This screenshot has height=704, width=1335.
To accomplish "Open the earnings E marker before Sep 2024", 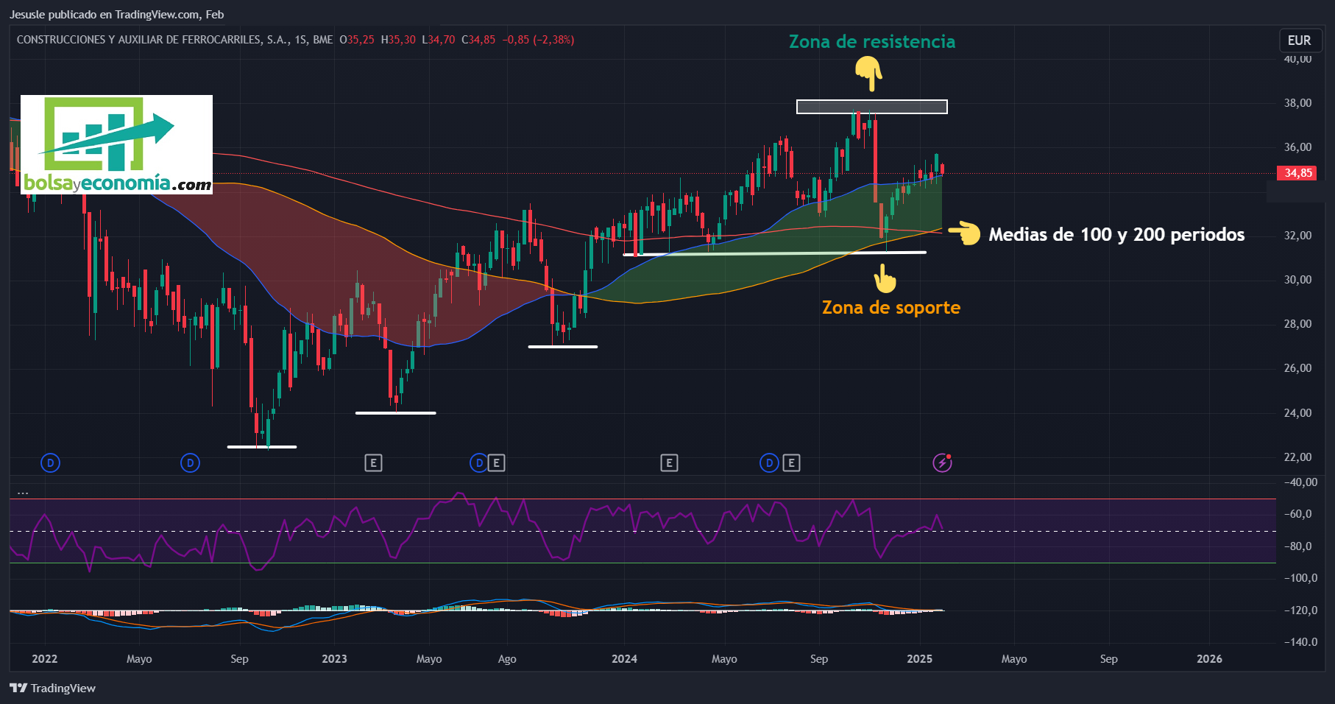I will click(x=791, y=463).
